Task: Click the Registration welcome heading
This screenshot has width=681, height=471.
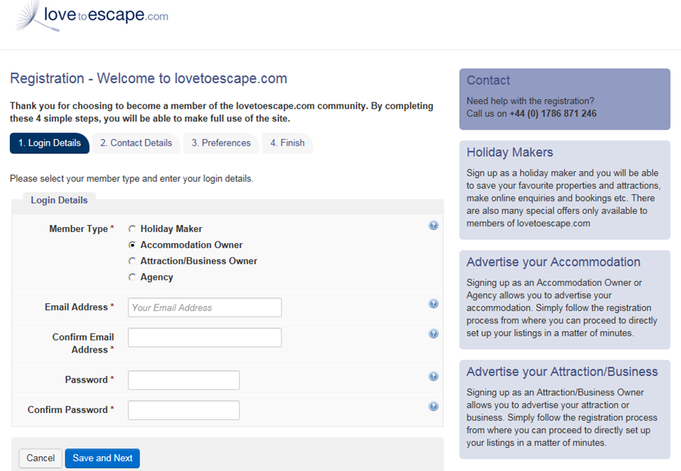Action: (149, 79)
